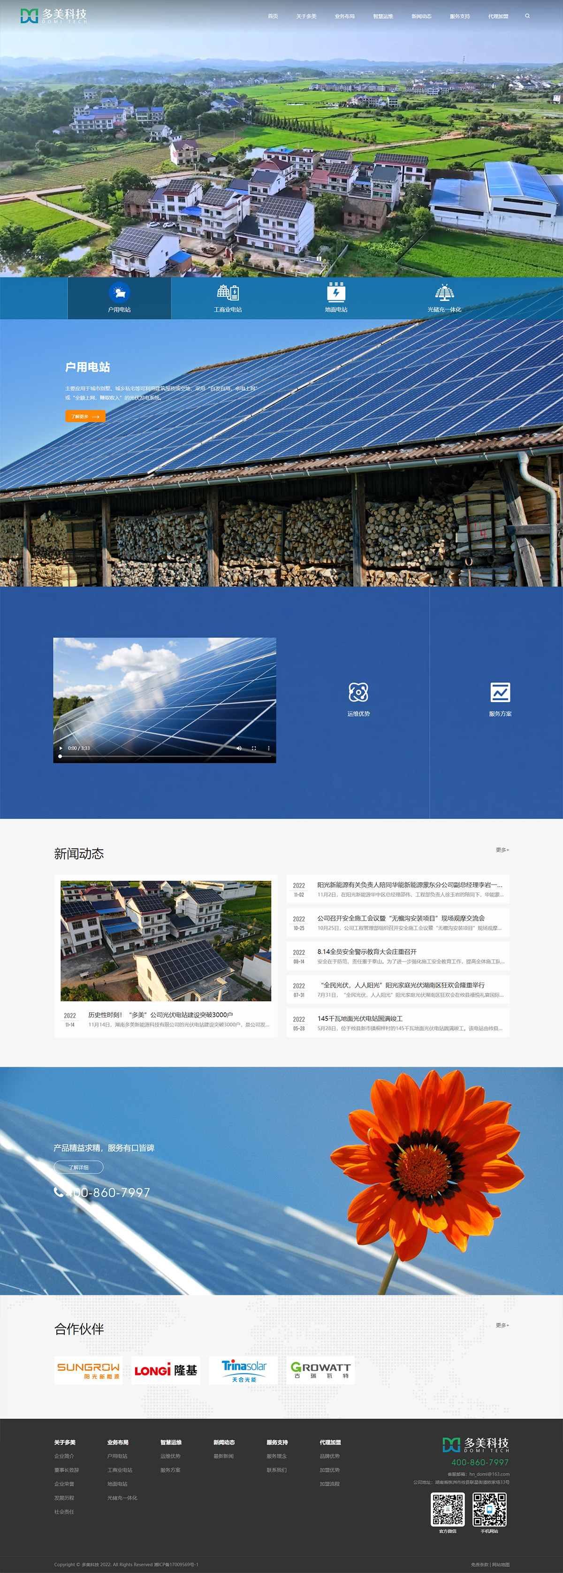Mute the video with the volume icon
Image resolution: width=563 pixels, height=1573 pixels.
[x=239, y=748]
